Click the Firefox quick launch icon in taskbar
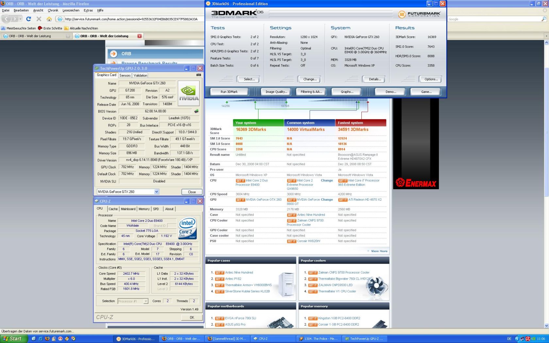549x343 pixels. click(x=47, y=339)
